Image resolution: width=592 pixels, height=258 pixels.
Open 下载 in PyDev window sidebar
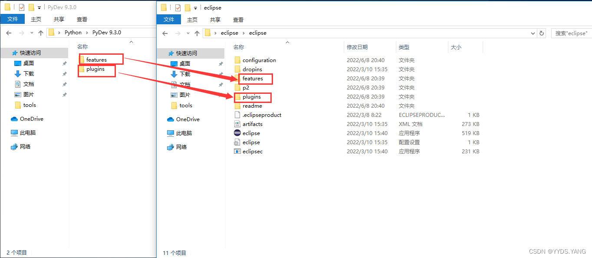29,73
